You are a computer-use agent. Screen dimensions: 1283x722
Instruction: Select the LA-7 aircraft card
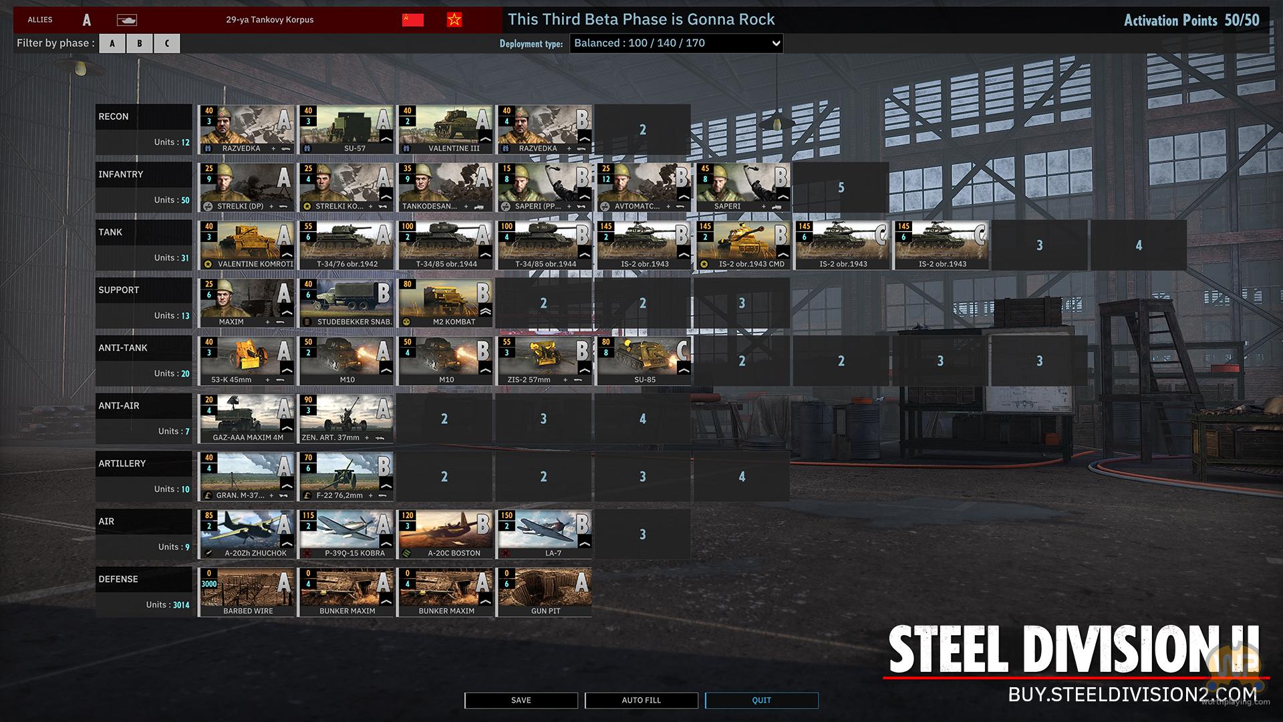click(544, 534)
